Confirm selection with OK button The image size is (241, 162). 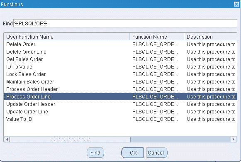tap(132, 152)
